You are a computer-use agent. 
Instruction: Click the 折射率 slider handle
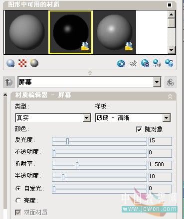pyautogui.click(x=77, y=165)
